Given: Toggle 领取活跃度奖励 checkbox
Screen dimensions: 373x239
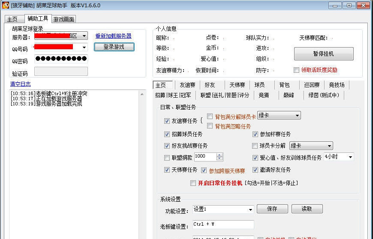Looking at the screenshot, I should click(x=296, y=70).
